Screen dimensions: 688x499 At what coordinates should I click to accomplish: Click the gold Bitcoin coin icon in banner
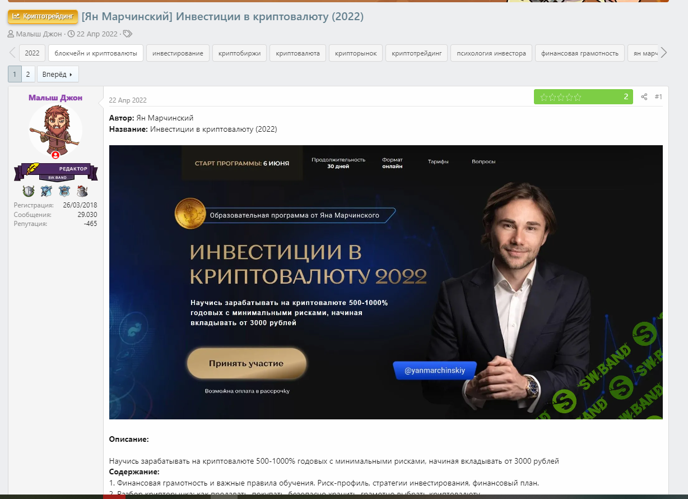coord(189,213)
